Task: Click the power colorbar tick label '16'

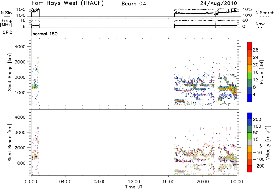Action: [256, 72]
